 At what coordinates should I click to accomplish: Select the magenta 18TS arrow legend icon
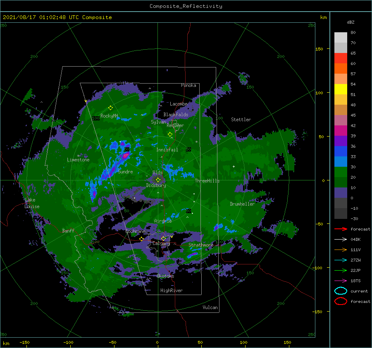point(341,281)
